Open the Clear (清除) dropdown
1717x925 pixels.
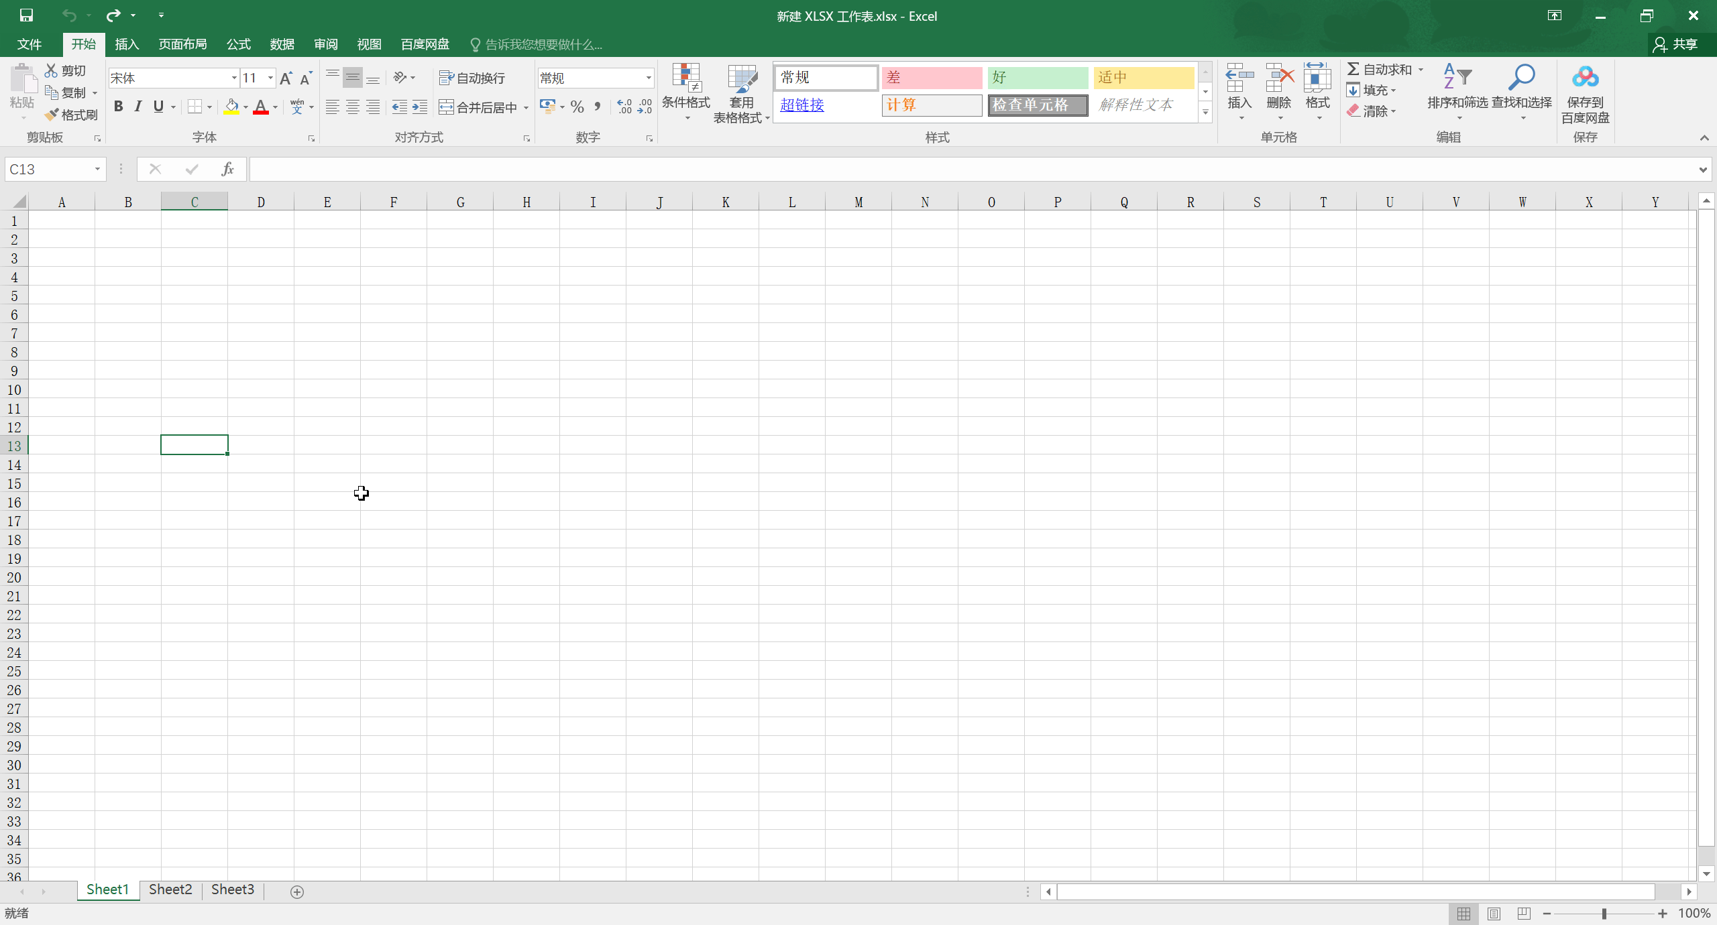click(x=1372, y=111)
